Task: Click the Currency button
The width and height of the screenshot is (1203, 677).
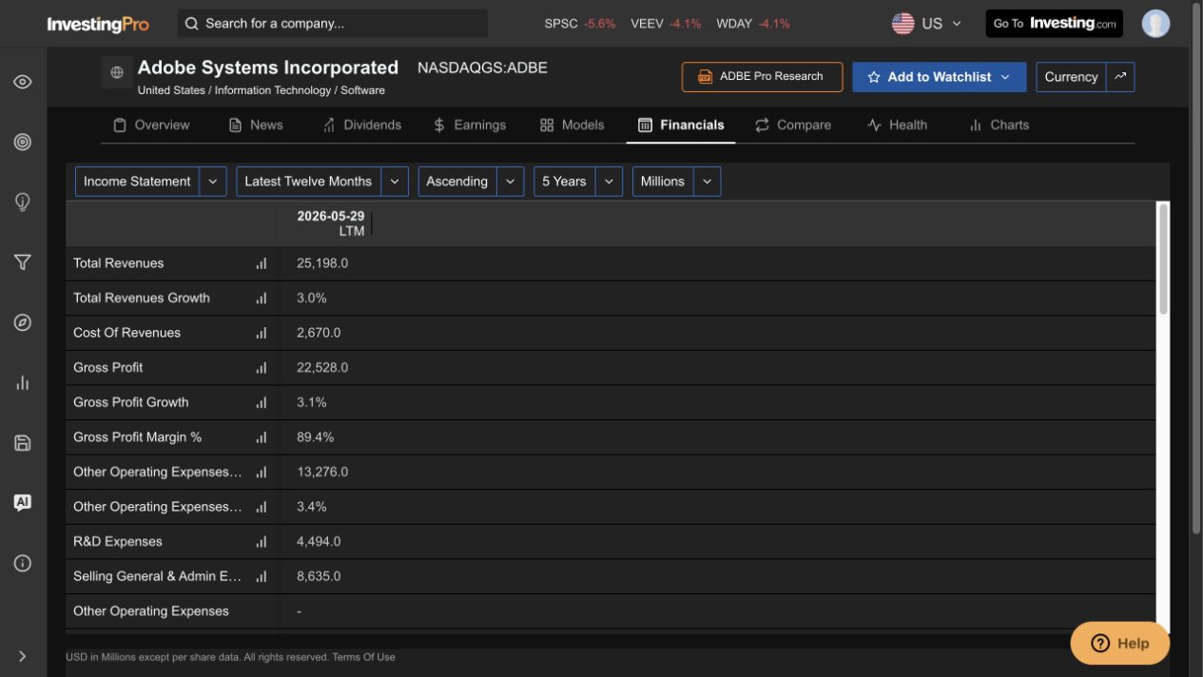Action: [x=1071, y=77]
